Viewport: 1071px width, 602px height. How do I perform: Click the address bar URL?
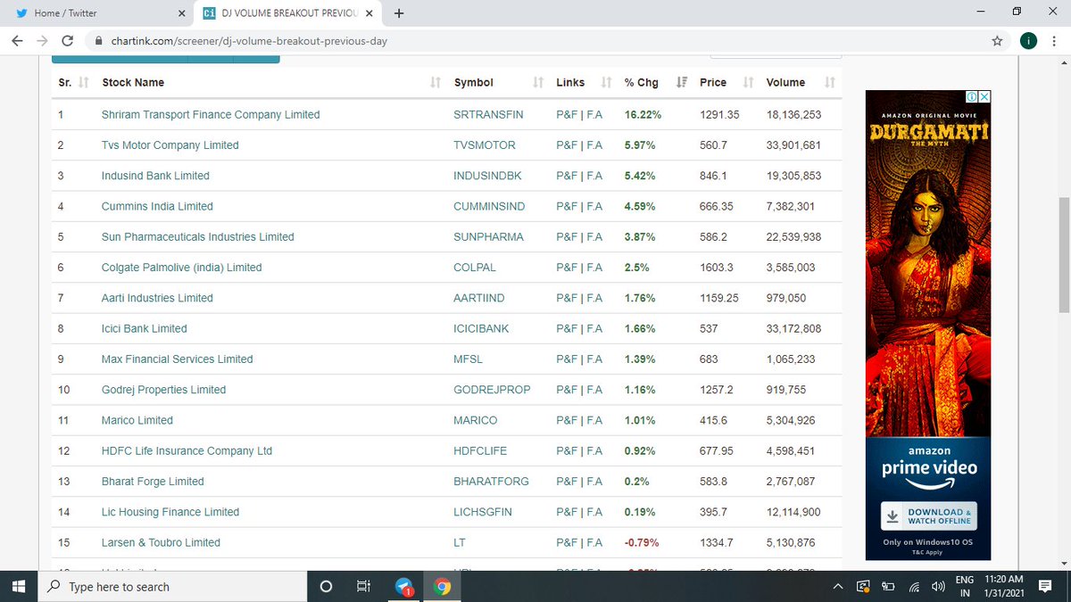click(x=249, y=41)
